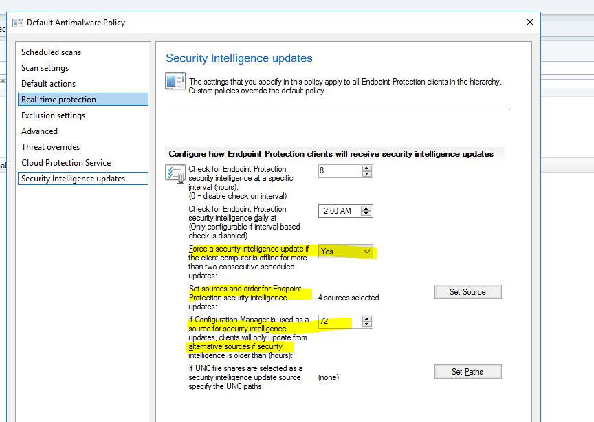This screenshot has width=594, height=422.
Task: Open Exclusion settings section
Action: pyautogui.click(x=54, y=115)
